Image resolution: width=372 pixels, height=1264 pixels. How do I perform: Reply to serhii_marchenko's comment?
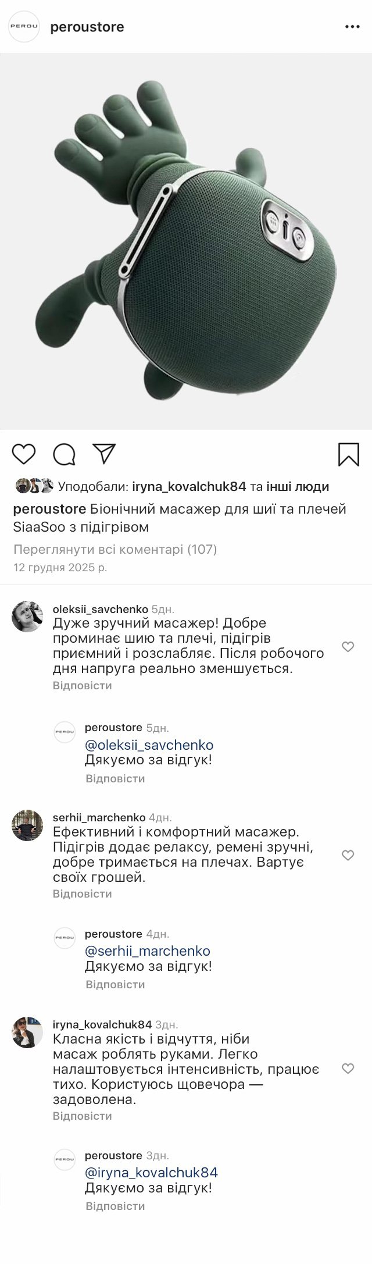click(x=82, y=893)
